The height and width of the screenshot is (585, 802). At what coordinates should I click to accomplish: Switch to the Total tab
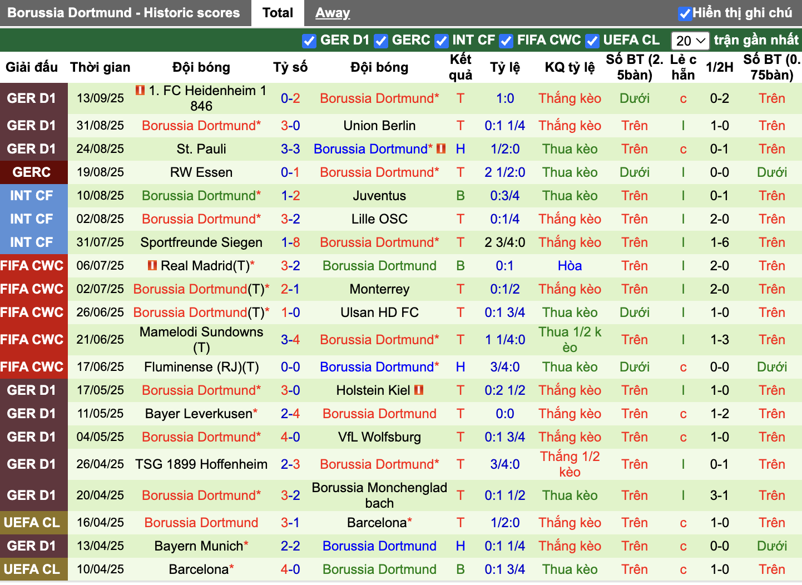click(278, 13)
